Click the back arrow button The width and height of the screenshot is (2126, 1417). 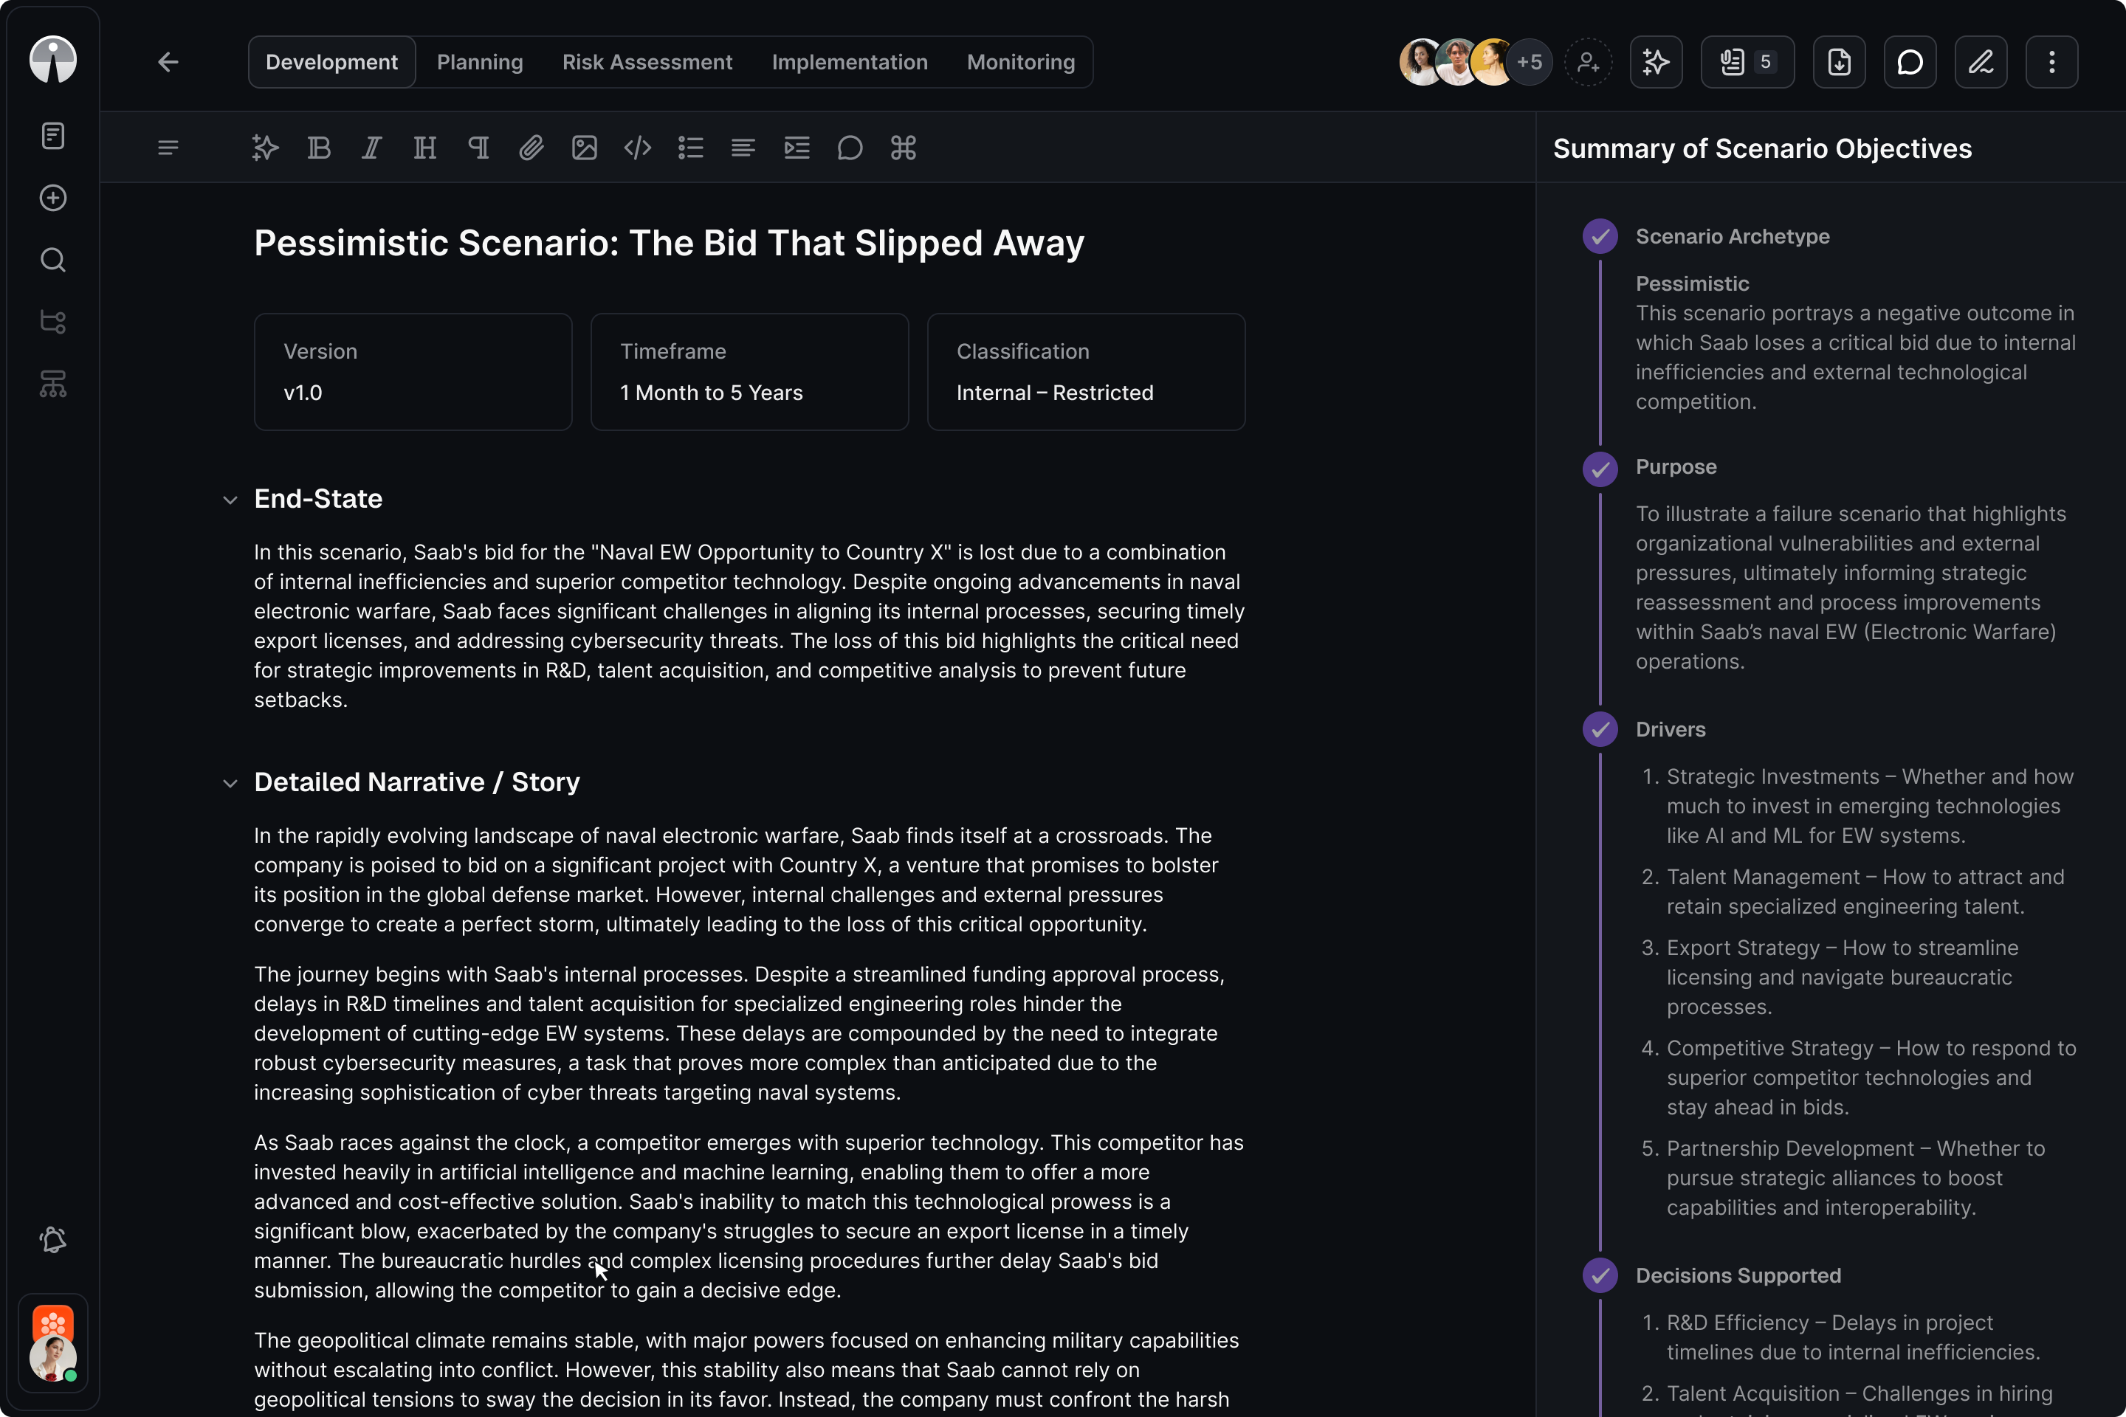[168, 62]
